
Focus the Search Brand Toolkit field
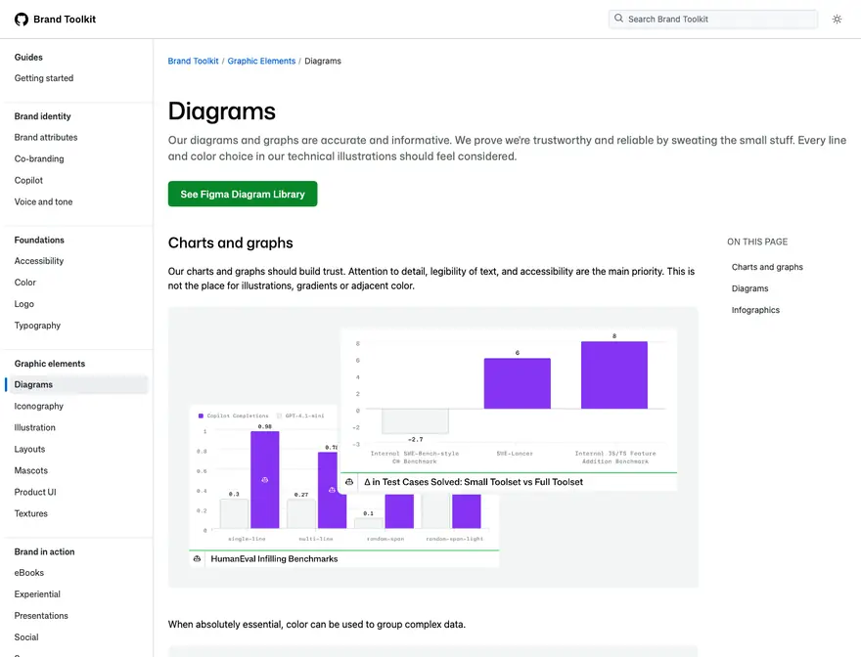pos(713,20)
